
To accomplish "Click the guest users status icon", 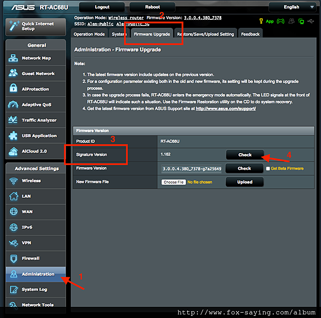I will click(292, 21).
